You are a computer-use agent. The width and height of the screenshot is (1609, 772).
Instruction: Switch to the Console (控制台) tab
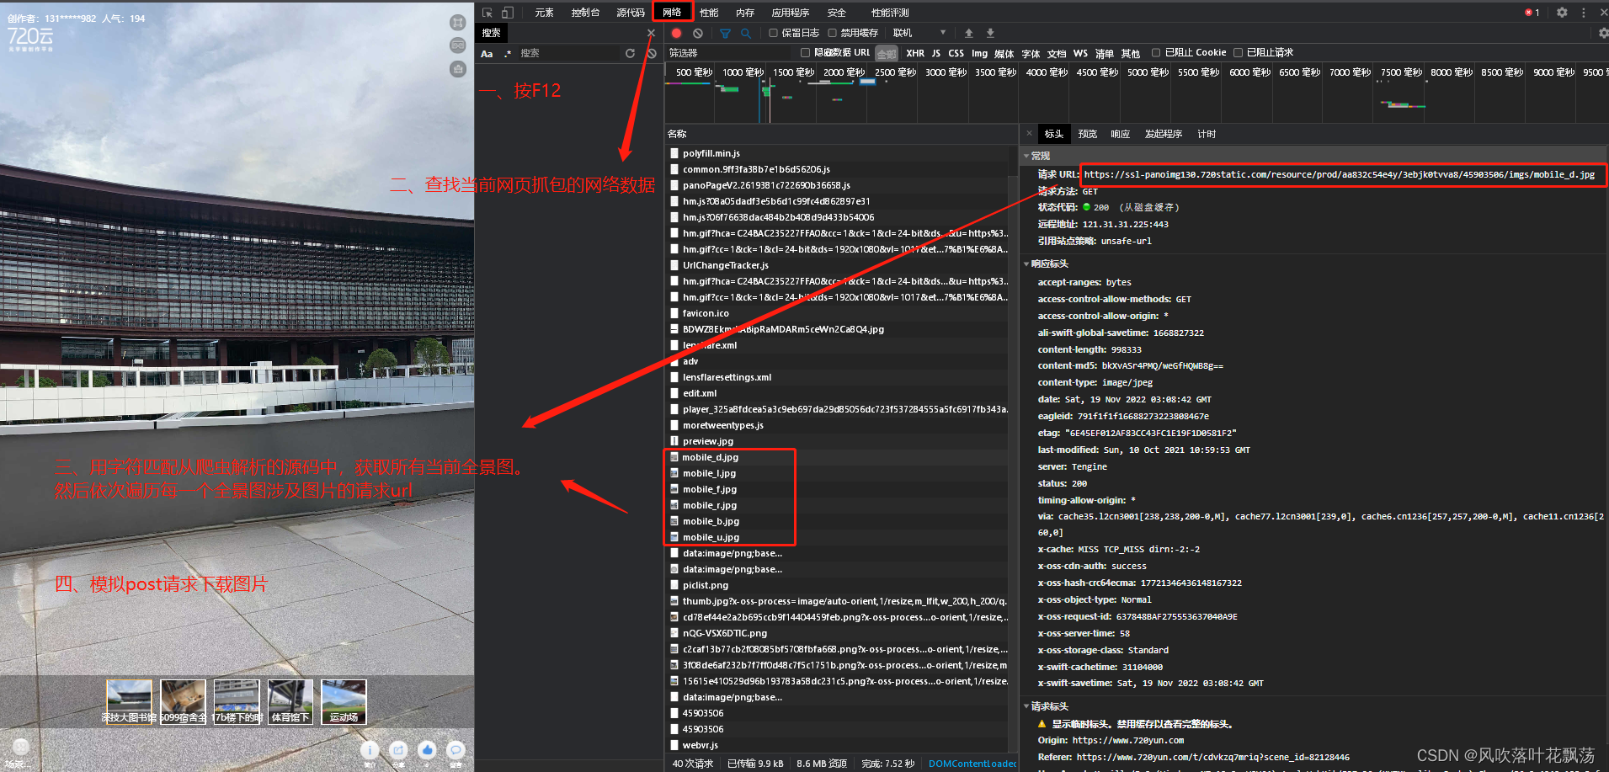click(x=585, y=13)
